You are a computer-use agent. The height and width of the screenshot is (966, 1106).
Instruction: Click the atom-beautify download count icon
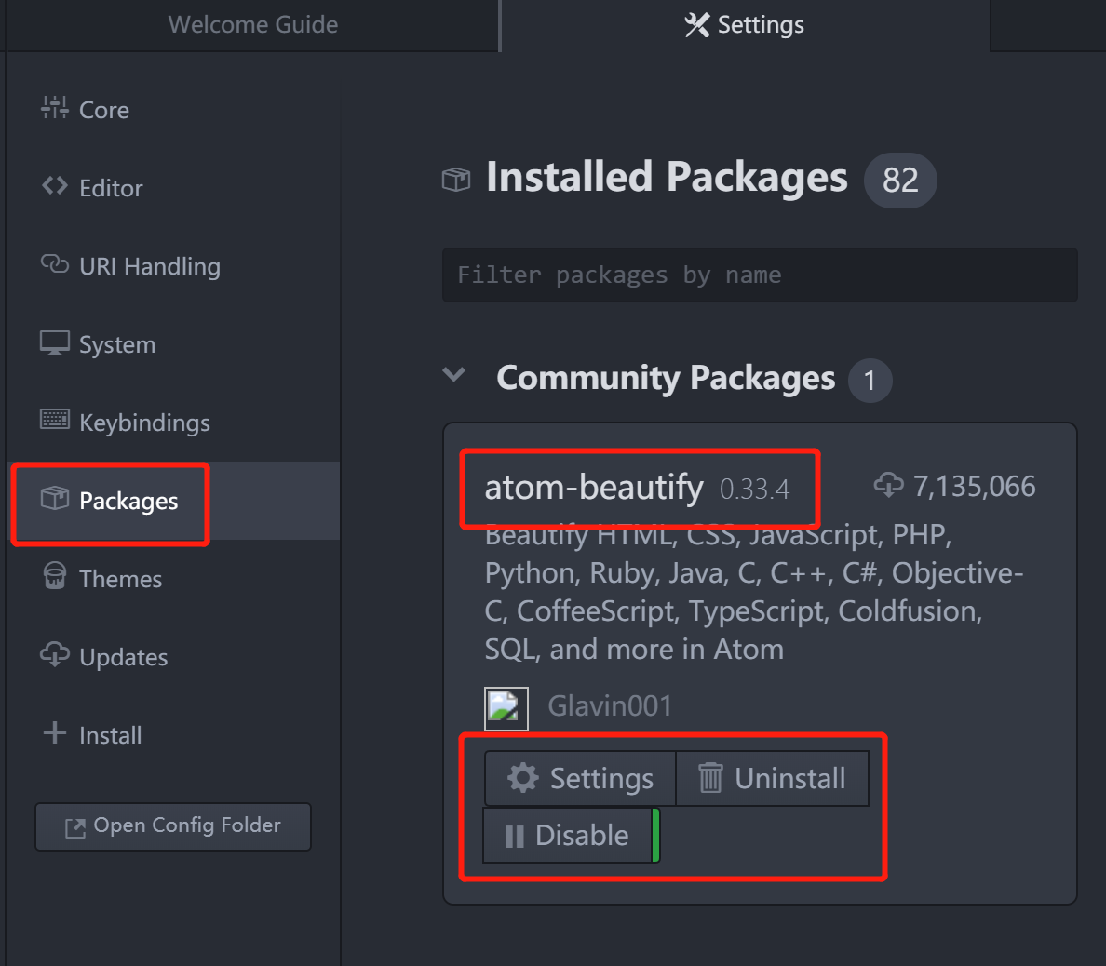[888, 484]
